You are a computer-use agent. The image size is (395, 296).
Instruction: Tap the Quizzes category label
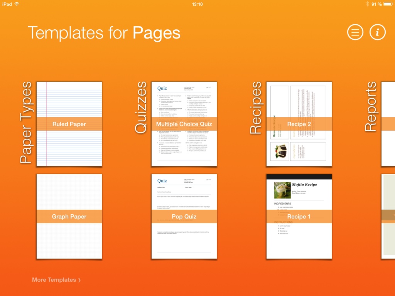pos(141,107)
